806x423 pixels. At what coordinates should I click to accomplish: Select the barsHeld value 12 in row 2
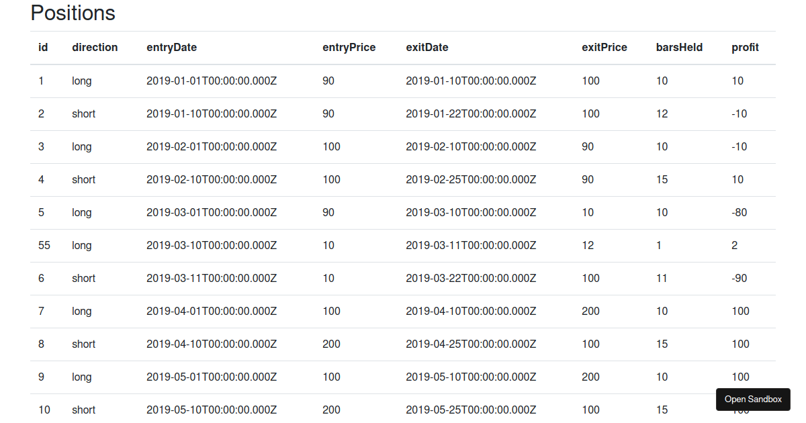click(662, 113)
